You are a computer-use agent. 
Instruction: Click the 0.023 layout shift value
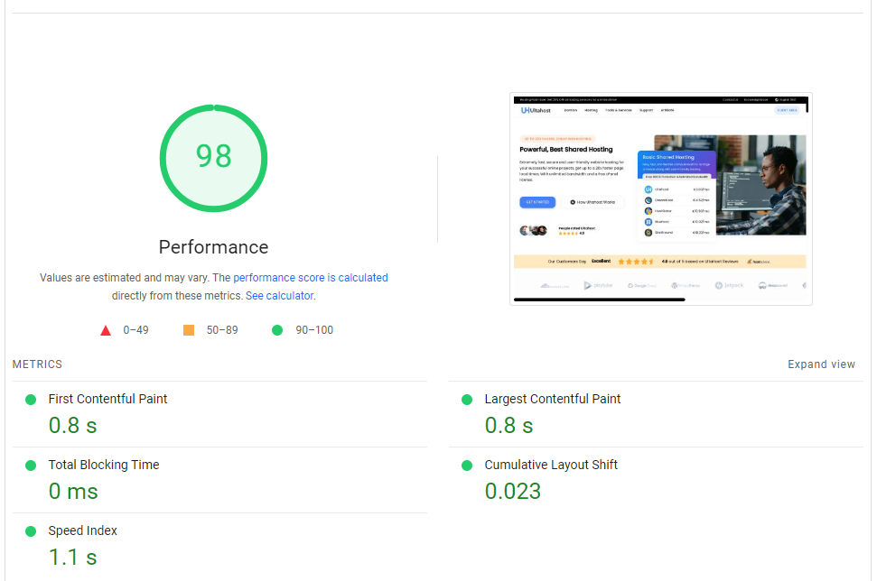pos(513,492)
